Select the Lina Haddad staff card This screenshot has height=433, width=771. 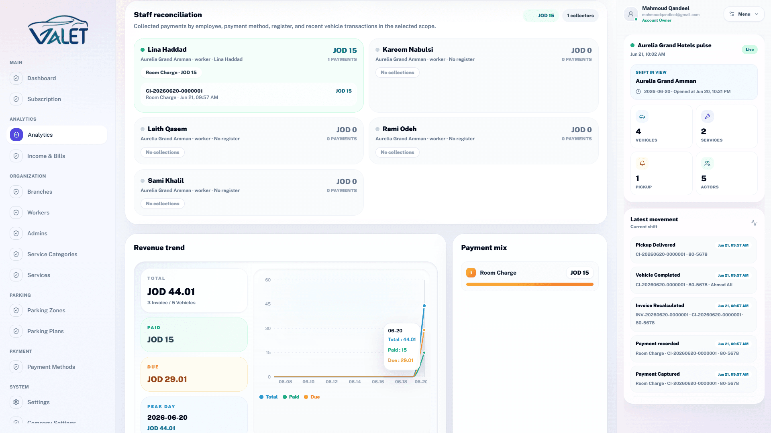[249, 75]
